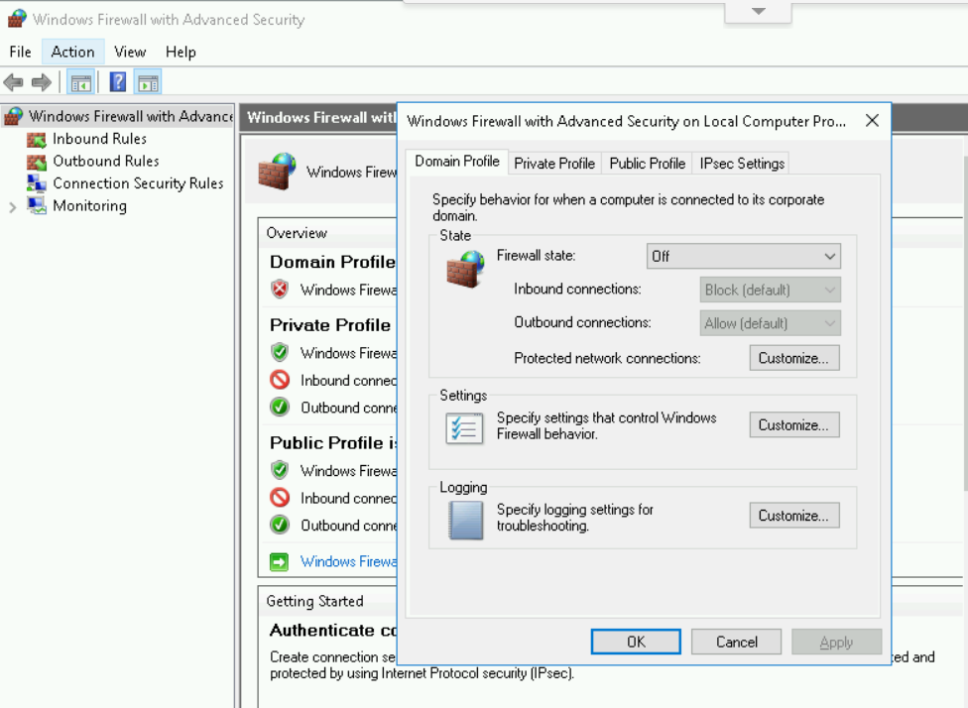The height and width of the screenshot is (708, 968).
Task: Click the Forward arrow toolbar icon
Action: 41,82
